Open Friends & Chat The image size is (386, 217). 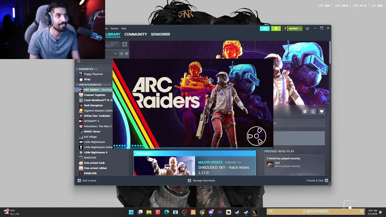[317, 181]
